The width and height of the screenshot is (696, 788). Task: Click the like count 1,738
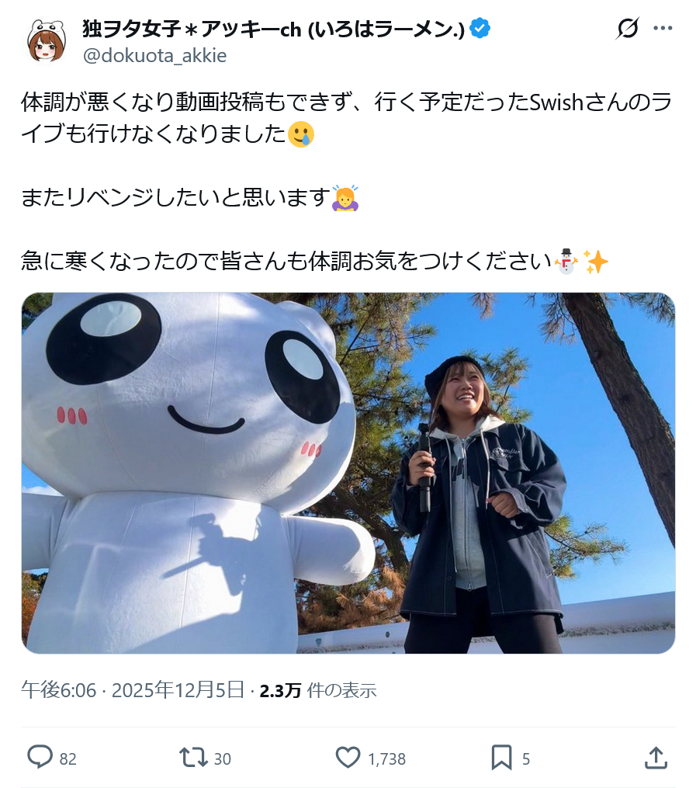386,758
